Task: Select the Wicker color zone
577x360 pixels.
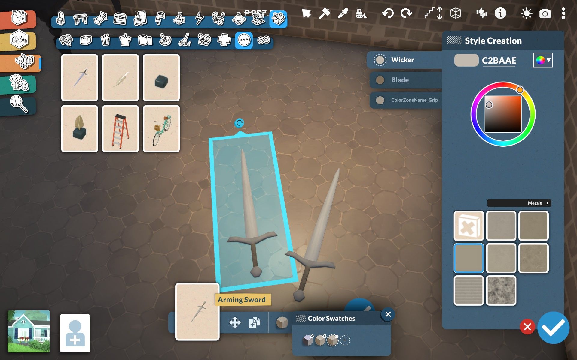Action: coord(405,60)
